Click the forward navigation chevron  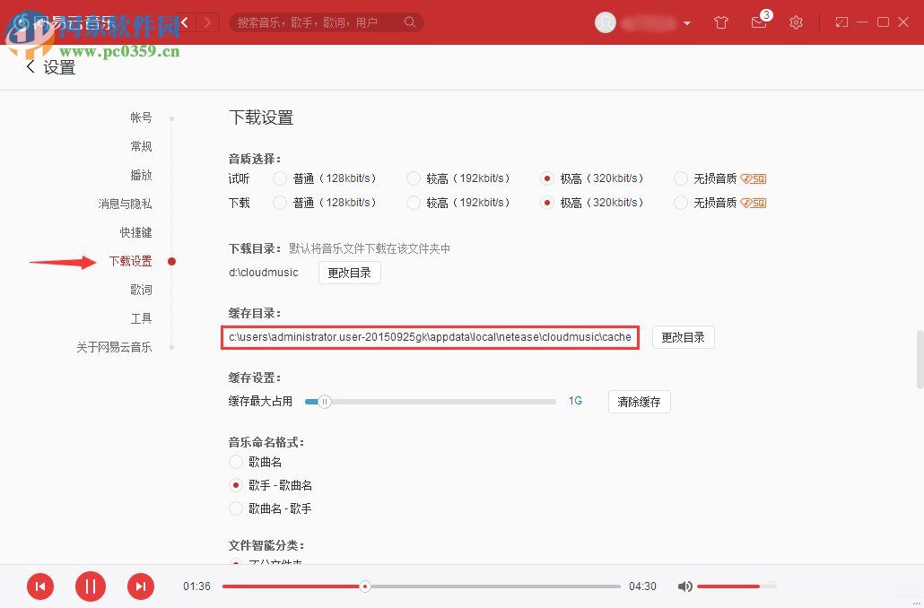tap(205, 22)
